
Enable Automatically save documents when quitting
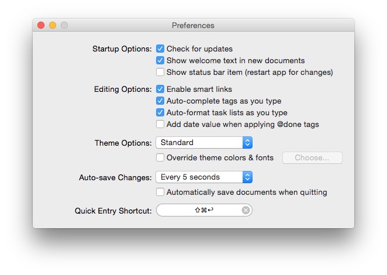[160, 192]
